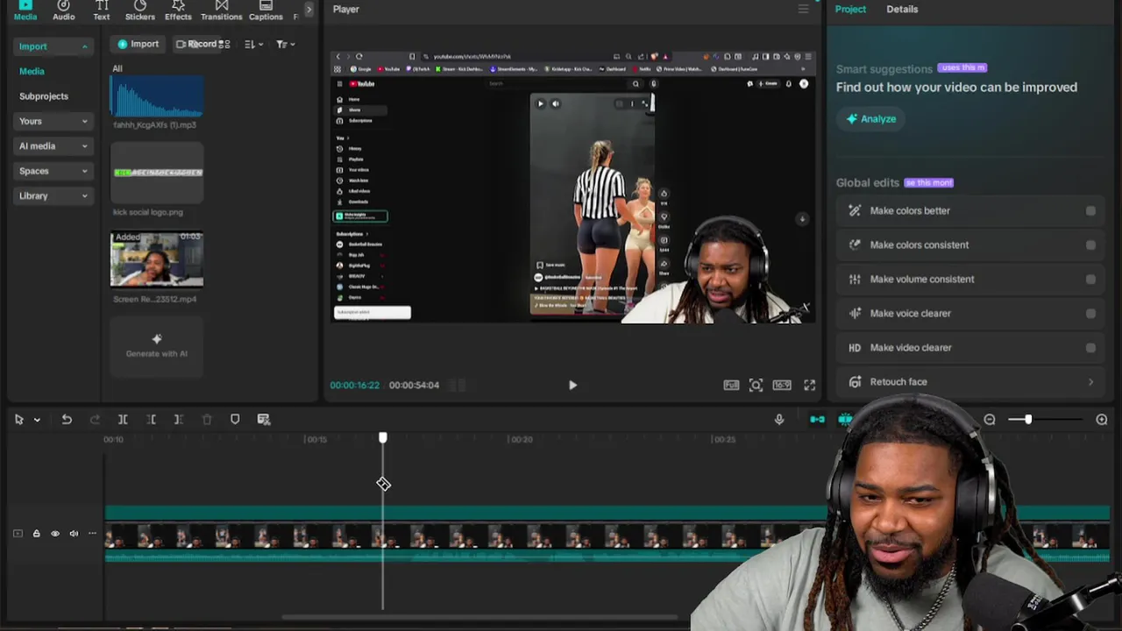Undo the last action
The height and width of the screenshot is (631, 1122).
point(67,420)
